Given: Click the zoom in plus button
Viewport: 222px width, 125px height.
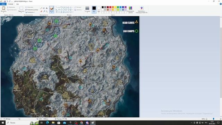Looking at the screenshot, I should (x=221, y=119).
